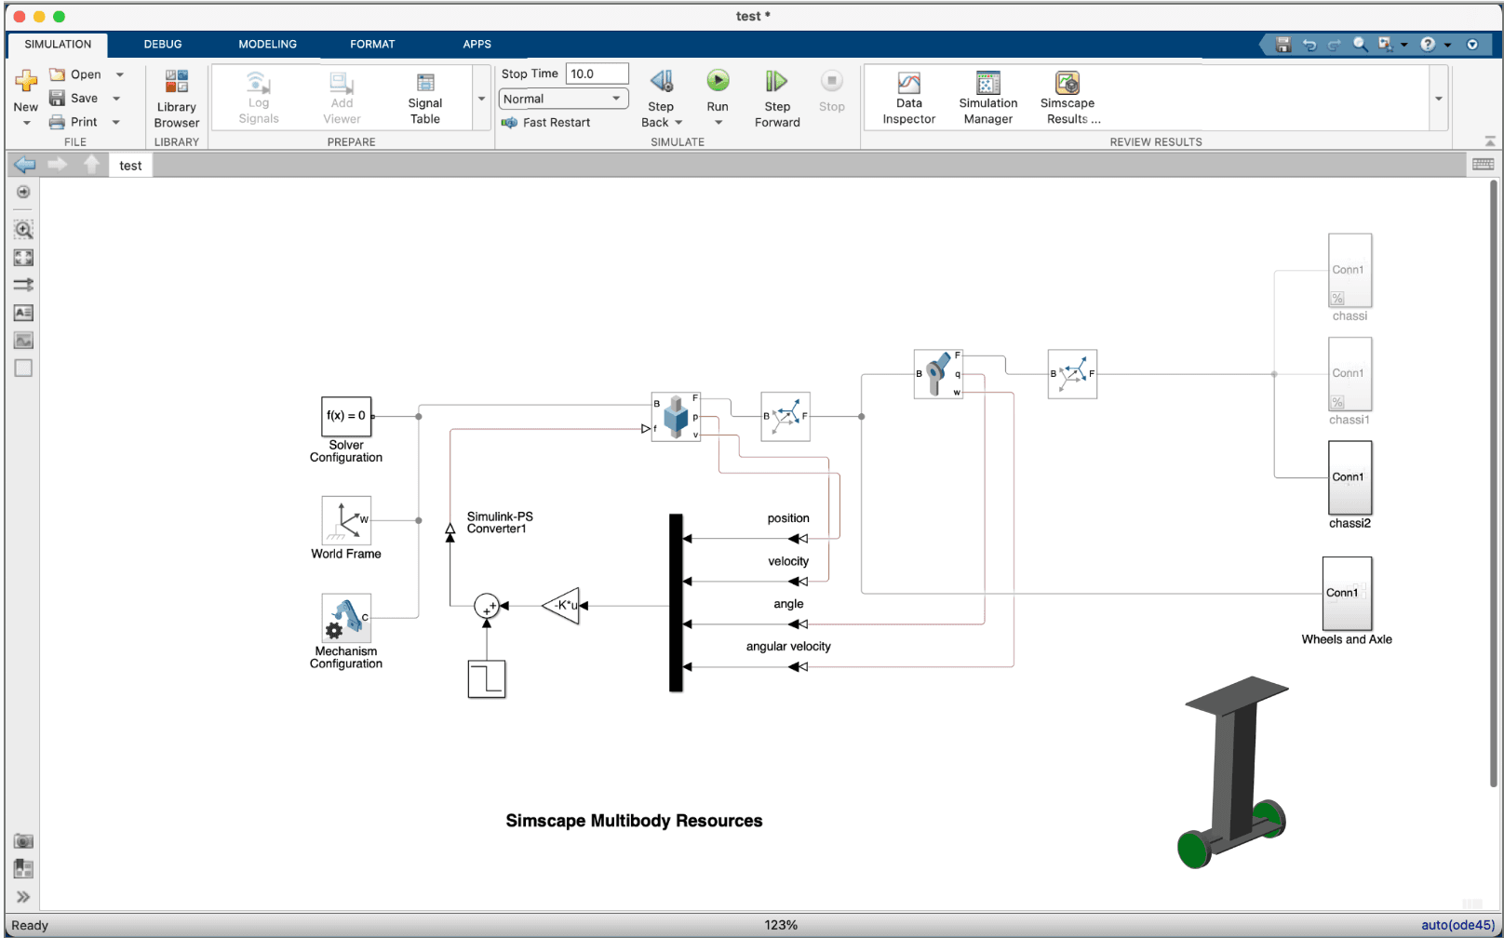Expand the New dropdown arrow

(x=26, y=123)
